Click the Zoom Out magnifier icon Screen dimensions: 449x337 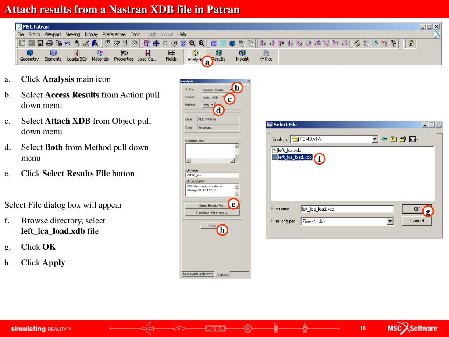pos(192,43)
